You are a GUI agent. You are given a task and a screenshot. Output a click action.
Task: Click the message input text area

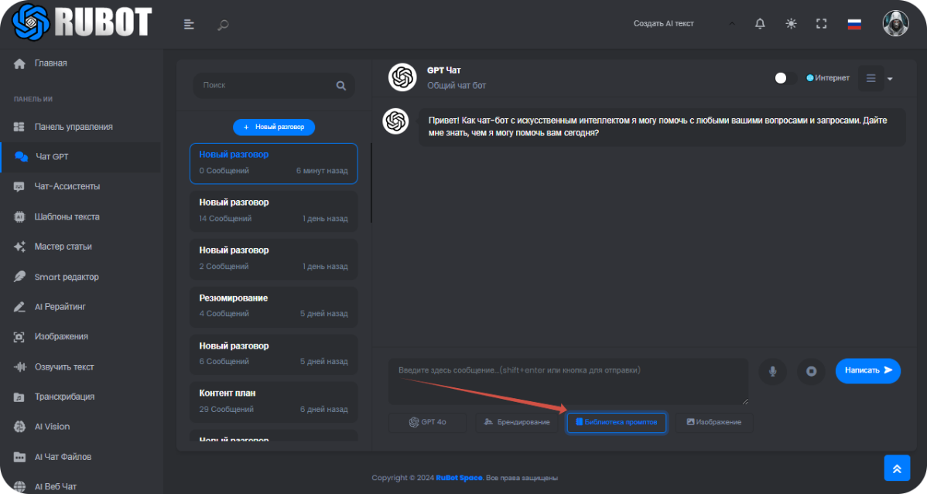tap(568, 381)
